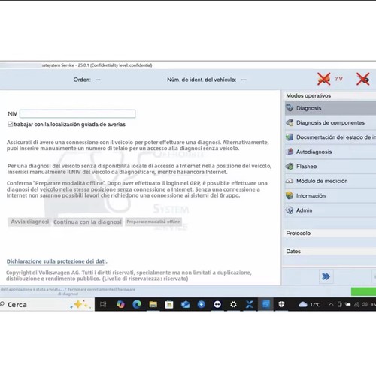The width and height of the screenshot is (376, 371).
Task: Open the Información section
Action: click(x=330, y=196)
